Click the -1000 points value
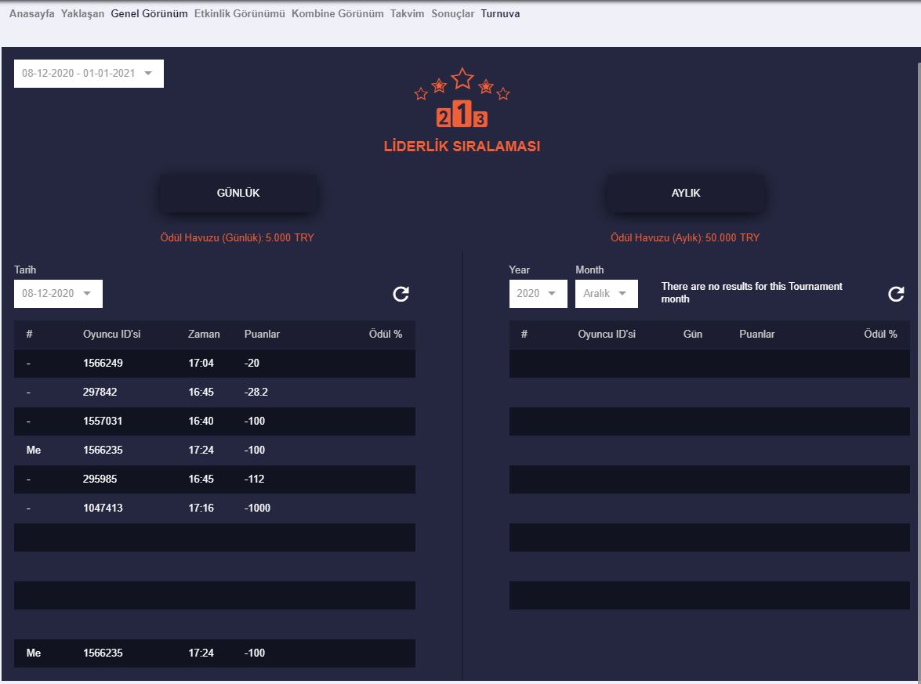The height and width of the screenshot is (684, 921). (257, 508)
